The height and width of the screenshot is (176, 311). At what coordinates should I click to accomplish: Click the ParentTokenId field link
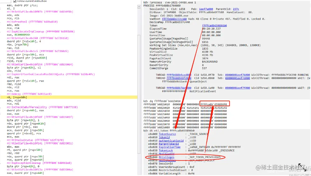click(169, 144)
